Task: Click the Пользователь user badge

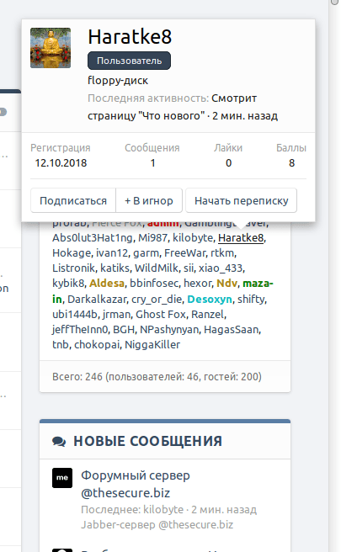Action: click(130, 61)
